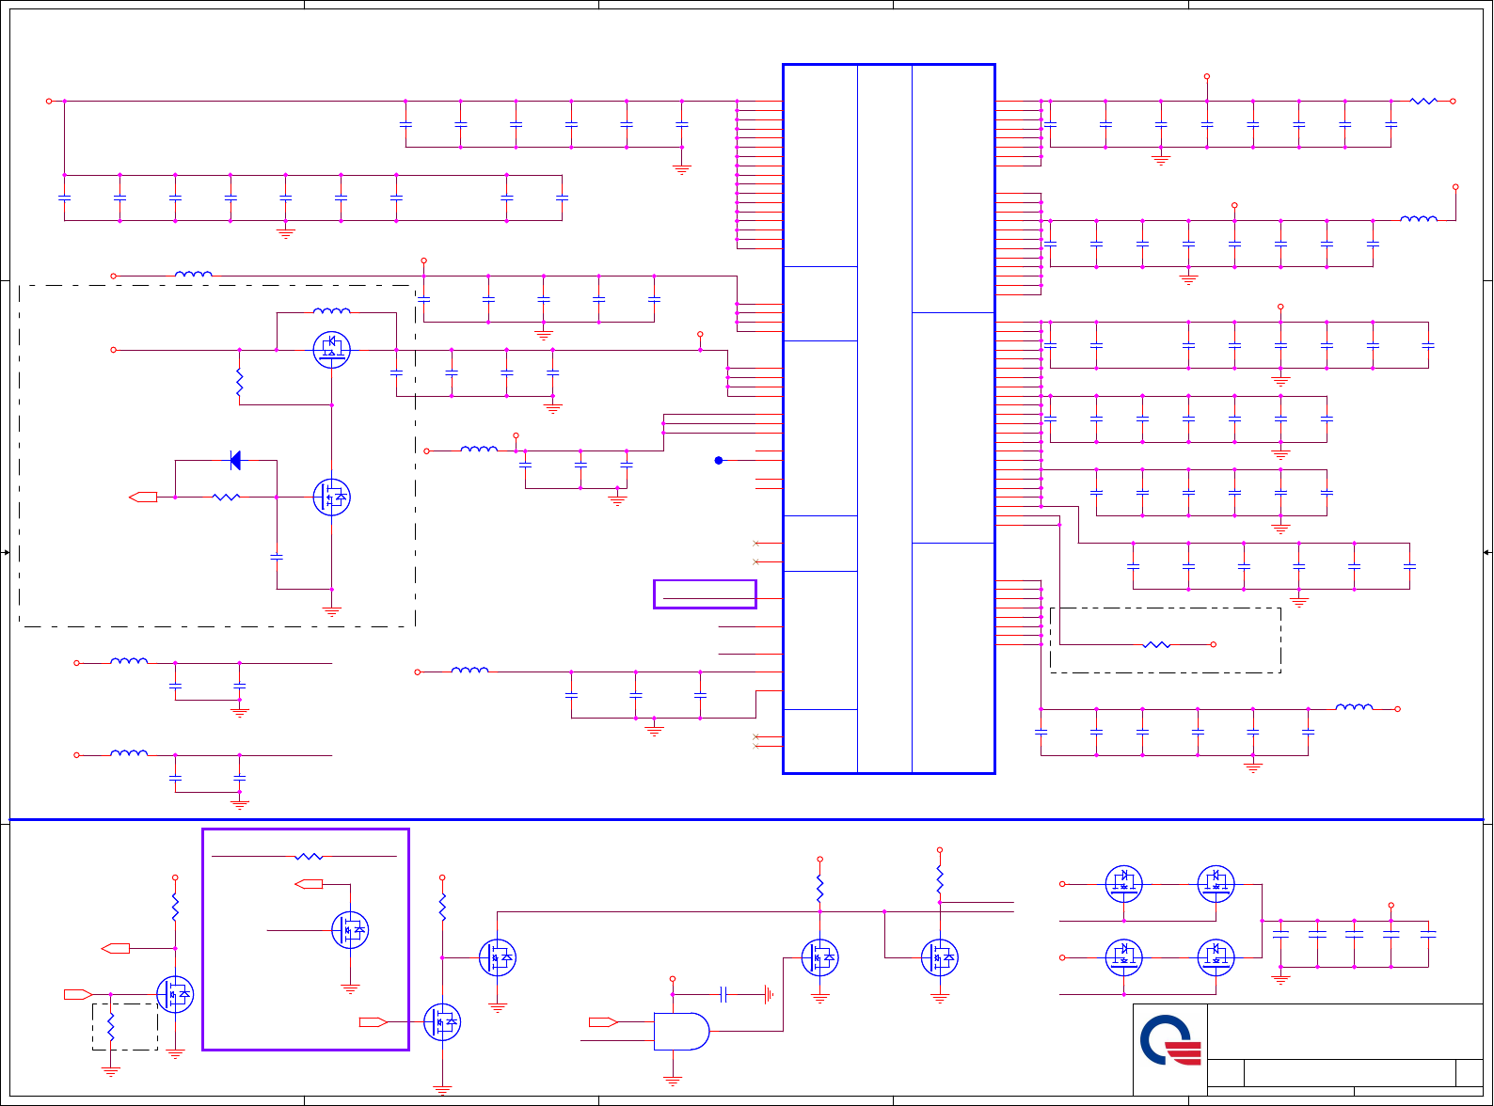Click the small purple rectangle near the IC

[x=705, y=594]
